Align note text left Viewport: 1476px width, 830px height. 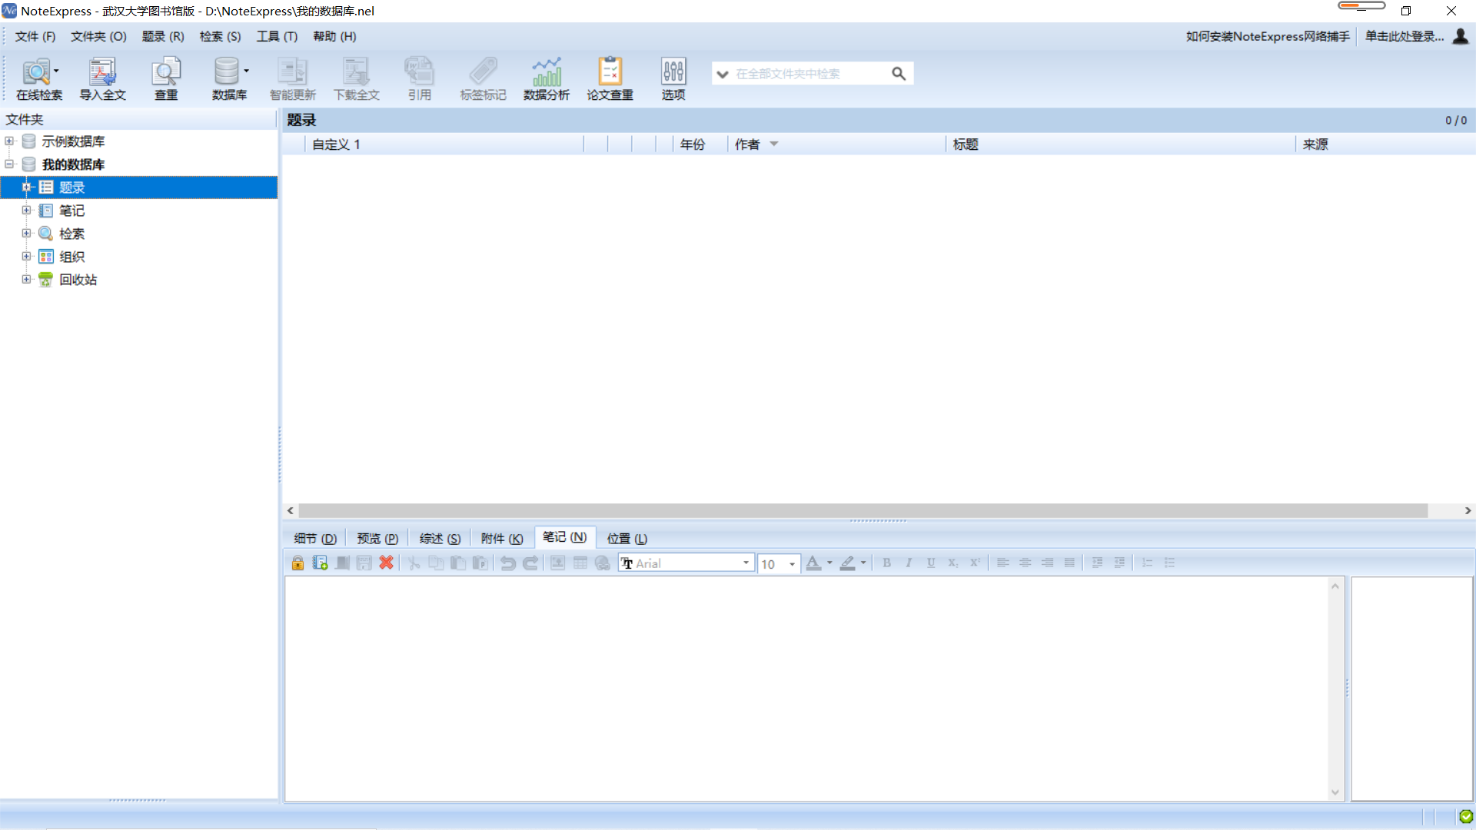click(1002, 563)
